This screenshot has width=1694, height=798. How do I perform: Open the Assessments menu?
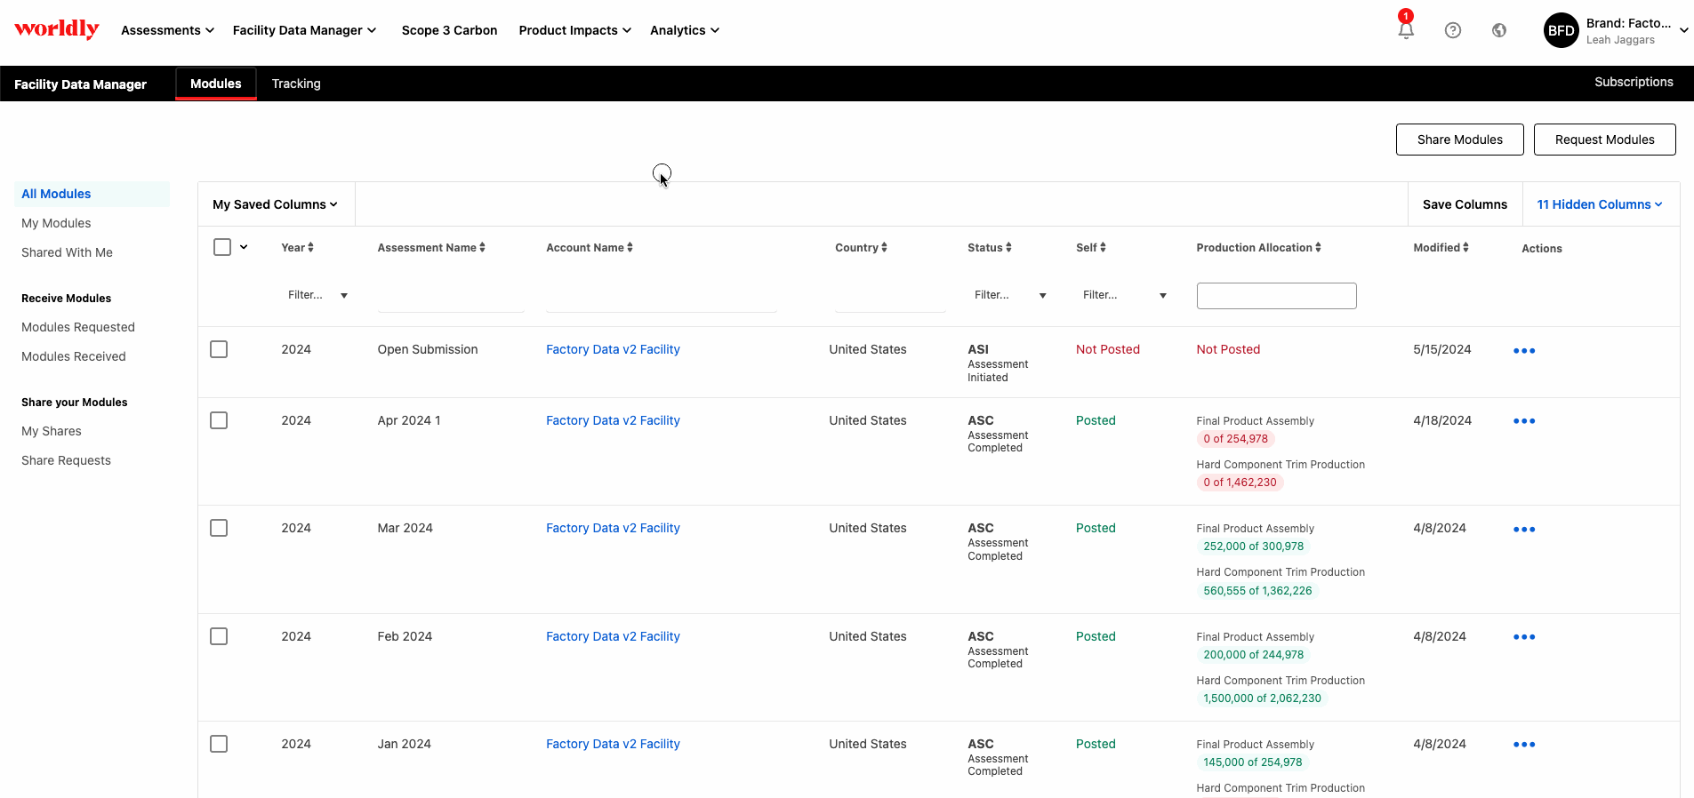pyautogui.click(x=167, y=30)
